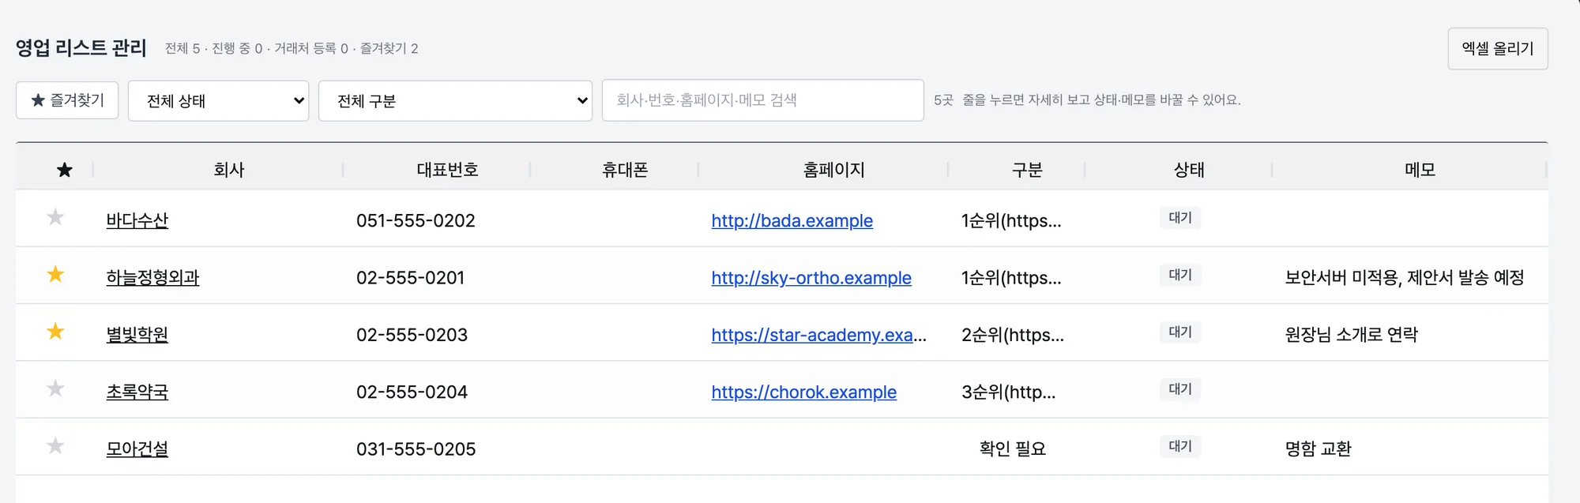The width and height of the screenshot is (1580, 503).
Task: Toggle favorite star for 바다수산
Action: point(55,217)
